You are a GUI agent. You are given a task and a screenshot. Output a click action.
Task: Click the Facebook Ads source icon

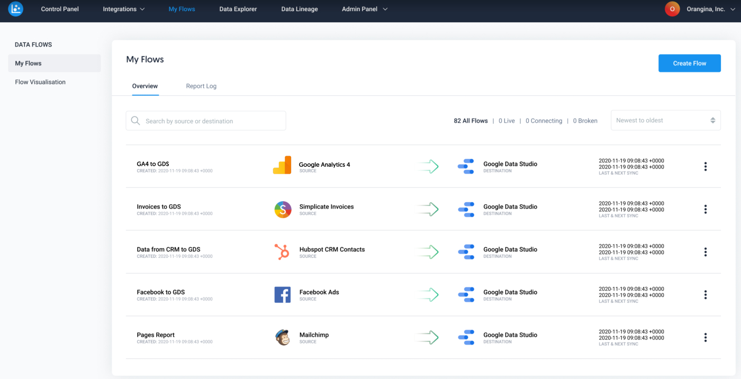282,295
